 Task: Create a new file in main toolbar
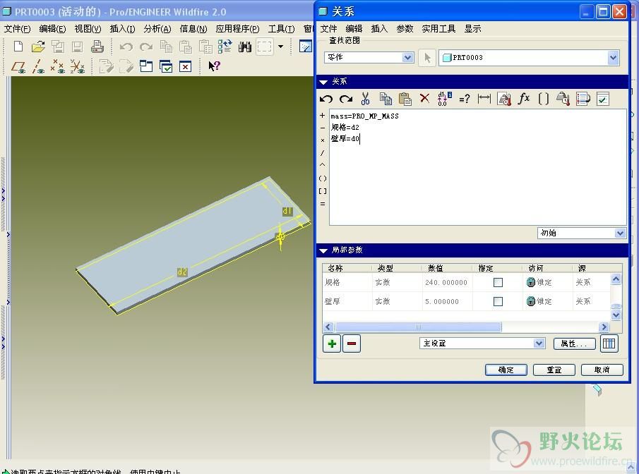(18, 47)
